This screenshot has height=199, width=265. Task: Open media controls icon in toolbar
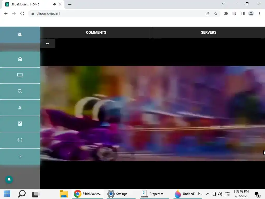234,13
